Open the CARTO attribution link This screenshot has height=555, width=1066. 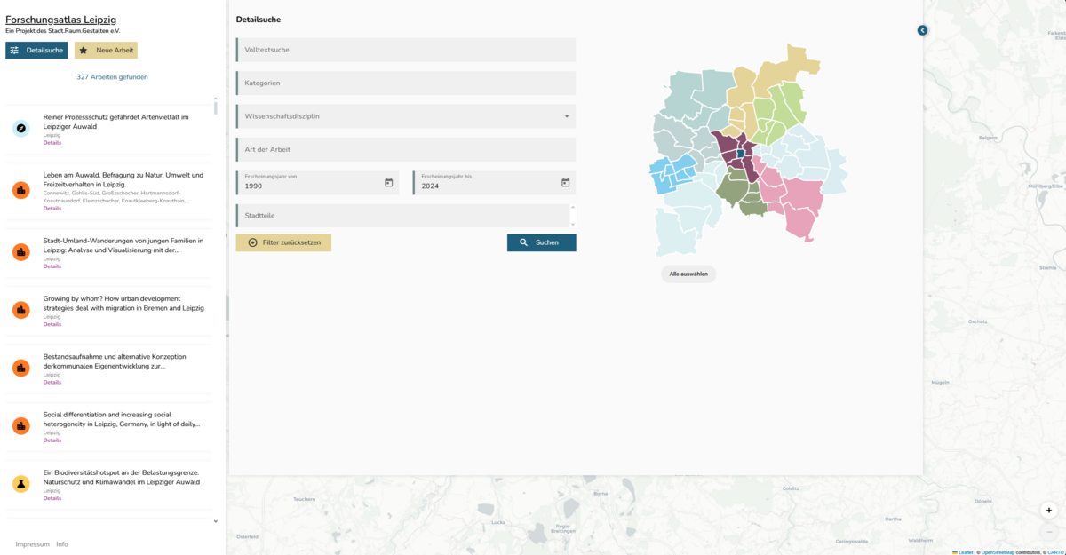tap(1055, 552)
